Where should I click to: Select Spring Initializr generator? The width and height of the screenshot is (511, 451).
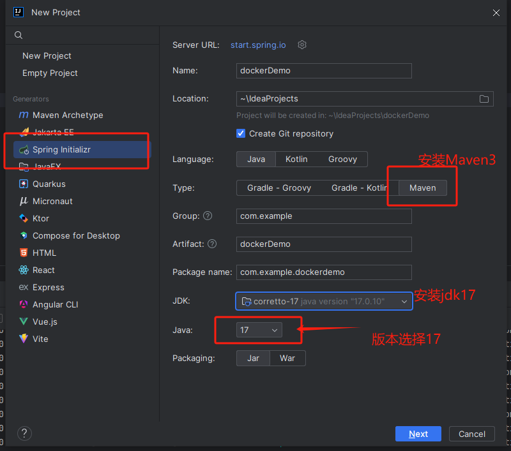82,150
